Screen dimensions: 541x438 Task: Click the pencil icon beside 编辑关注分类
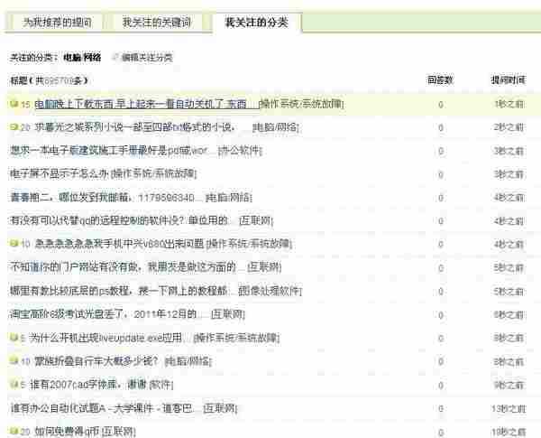click(x=115, y=57)
